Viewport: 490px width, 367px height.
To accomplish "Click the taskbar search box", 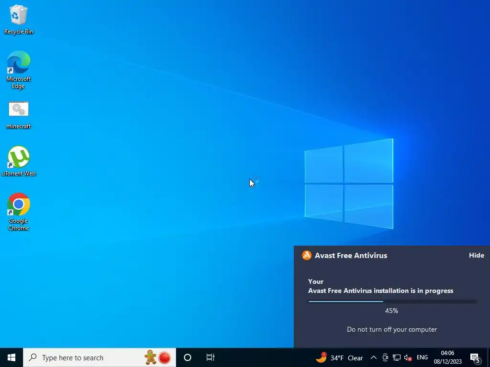I will (x=100, y=357).
